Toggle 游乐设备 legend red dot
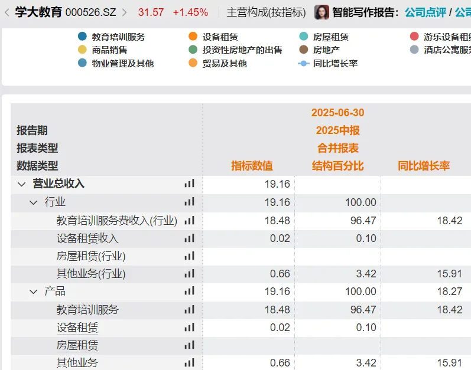The width and height of the screenshot is (471, 370). [414, 36]
